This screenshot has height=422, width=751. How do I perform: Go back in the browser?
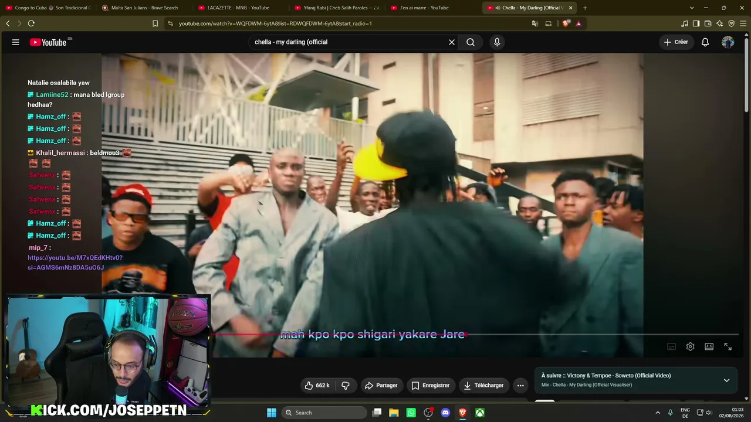(x=8, y=23)
